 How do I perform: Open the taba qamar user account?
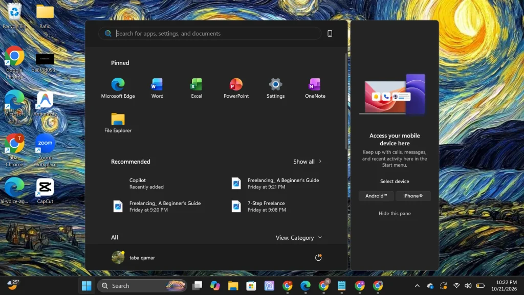pos(134,257)
